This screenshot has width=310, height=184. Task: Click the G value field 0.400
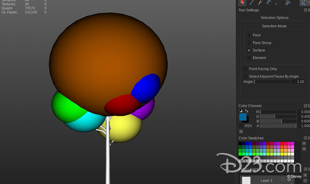click(x=304, y=116)
